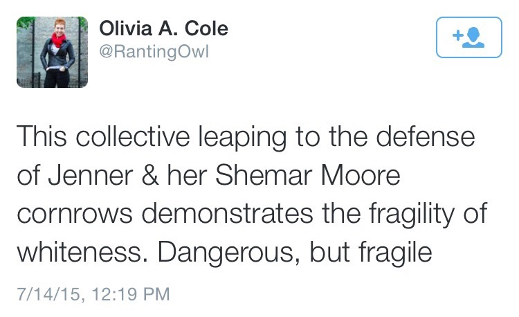Click the follow user button
Viewport: 519px width, 317px height.
469,37
